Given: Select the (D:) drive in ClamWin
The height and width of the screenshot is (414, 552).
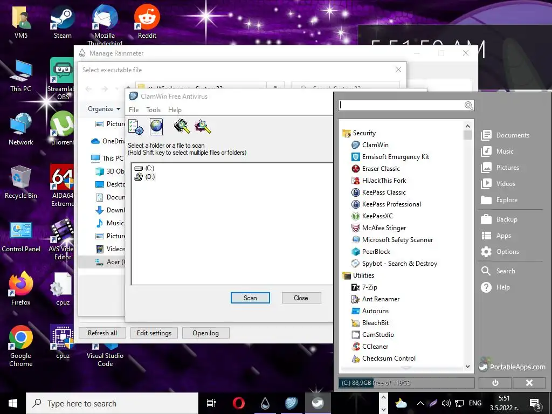Looking at the screenshot, I should (x=144, y=177).
